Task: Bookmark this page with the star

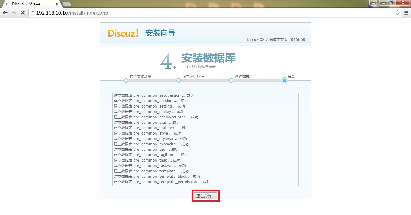Action: [397, 13]
